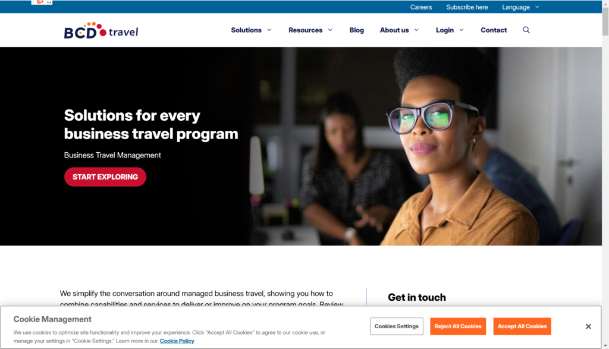Open the Cookie Policy link

pos(177,341)
